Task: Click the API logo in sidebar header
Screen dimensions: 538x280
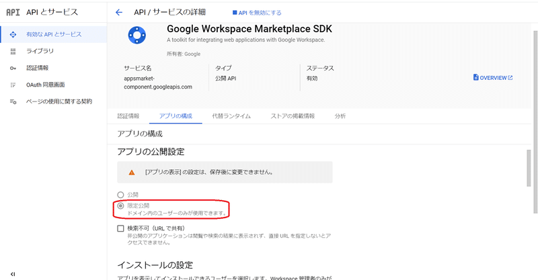Action: point(13,12)
